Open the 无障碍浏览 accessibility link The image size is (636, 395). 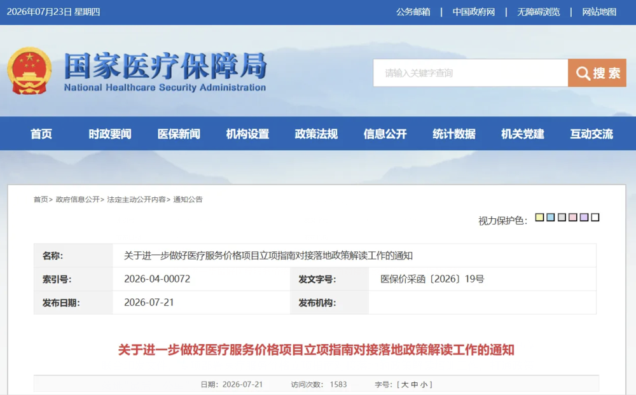click(538, 12)
